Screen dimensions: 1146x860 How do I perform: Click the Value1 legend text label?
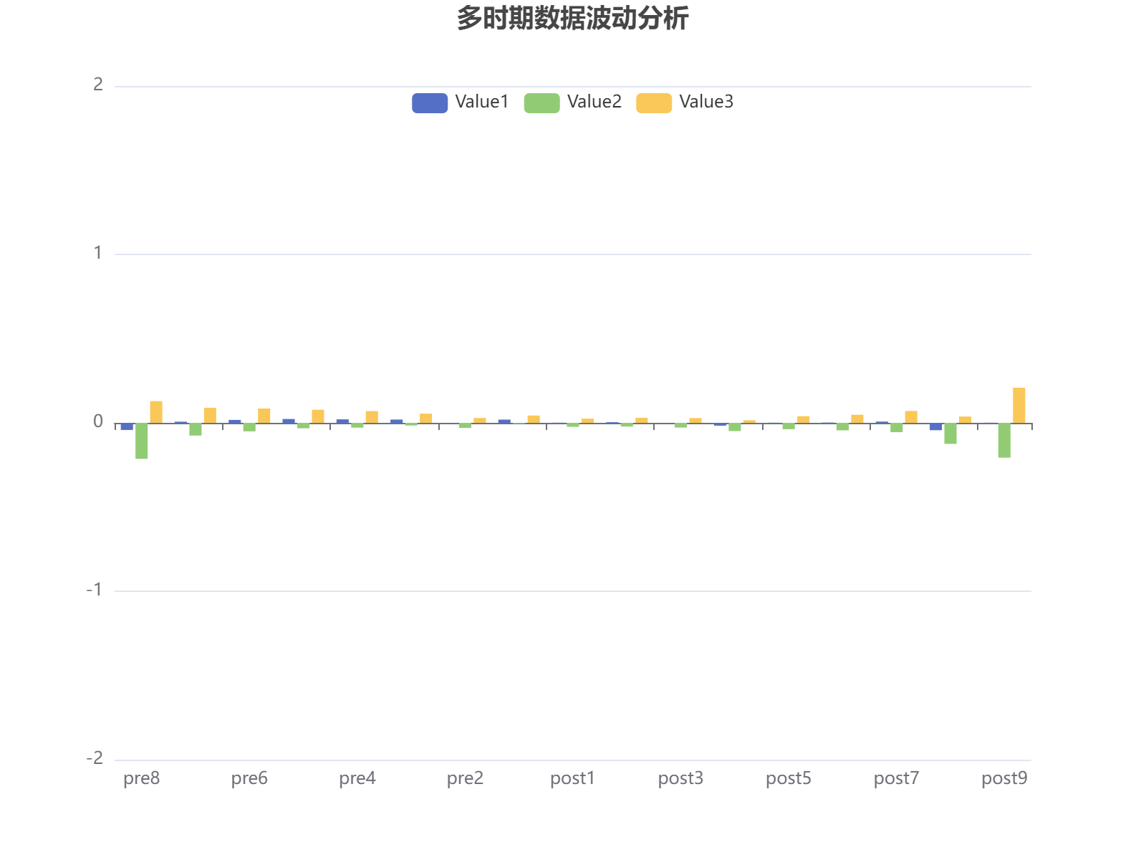pyautogui.click(x=481, y=102)
